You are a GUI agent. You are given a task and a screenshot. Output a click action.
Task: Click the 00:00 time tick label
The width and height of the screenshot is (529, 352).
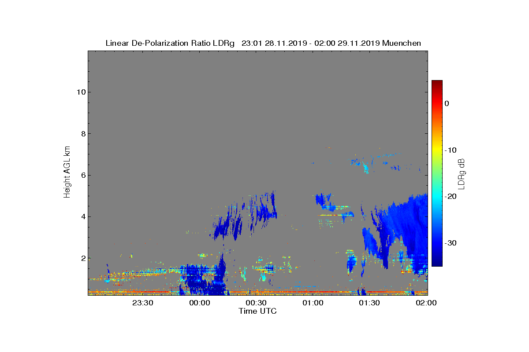point(199,303)
